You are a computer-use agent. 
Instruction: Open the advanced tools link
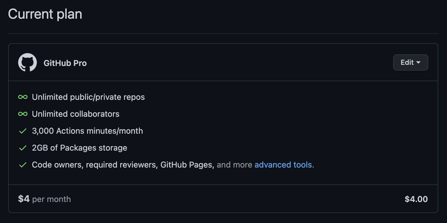click(x=283, y=165)
